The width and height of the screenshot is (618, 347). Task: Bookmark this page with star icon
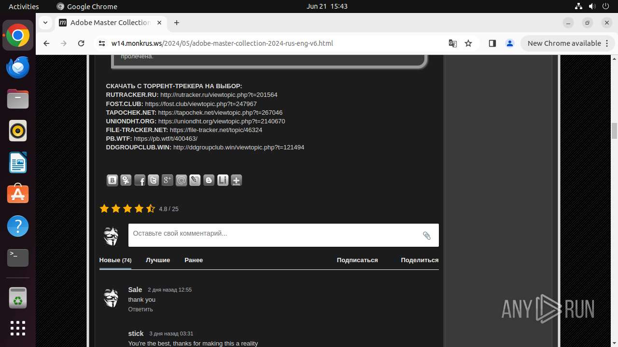pyautogui.click(x=468, y=43)
